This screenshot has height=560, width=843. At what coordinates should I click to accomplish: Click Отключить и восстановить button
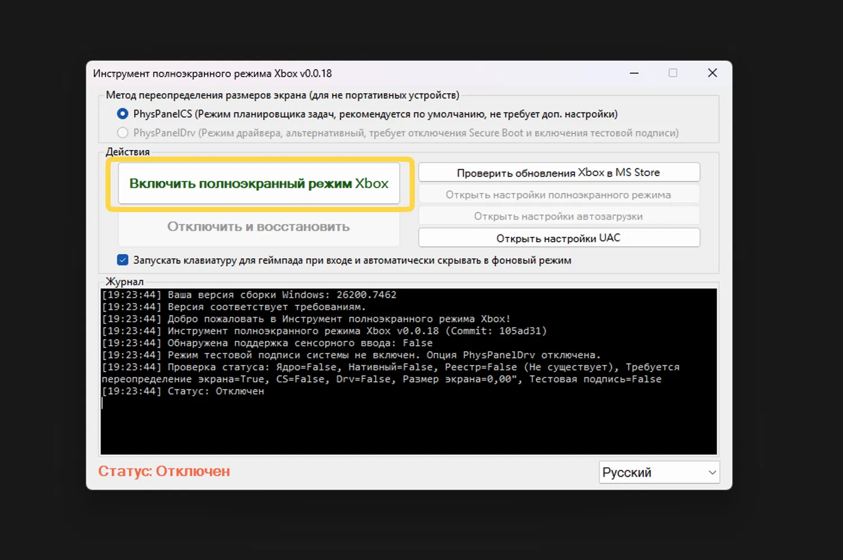(259, 227)
